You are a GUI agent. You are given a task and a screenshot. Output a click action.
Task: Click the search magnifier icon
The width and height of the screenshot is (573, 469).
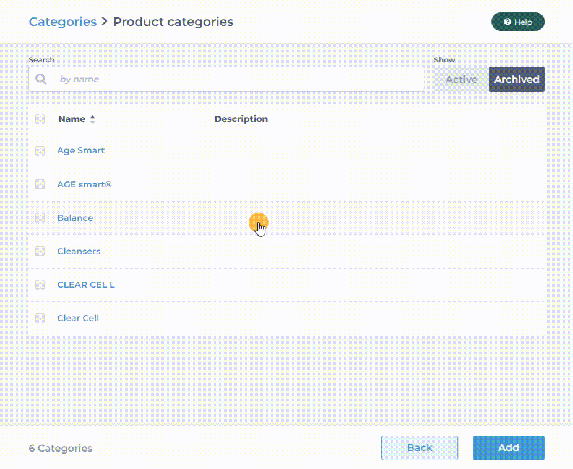tap(41, 79)
